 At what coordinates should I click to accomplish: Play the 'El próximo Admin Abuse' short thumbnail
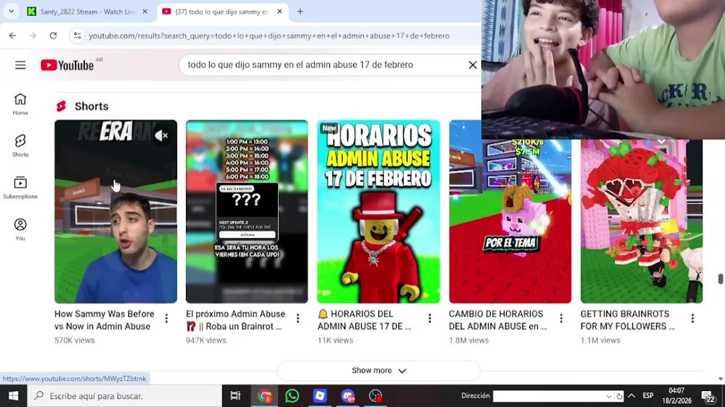point(247,211)
